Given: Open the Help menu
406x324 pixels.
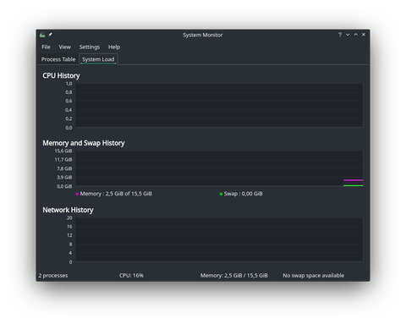Looking at the screenshot, I should click(114, 47).
